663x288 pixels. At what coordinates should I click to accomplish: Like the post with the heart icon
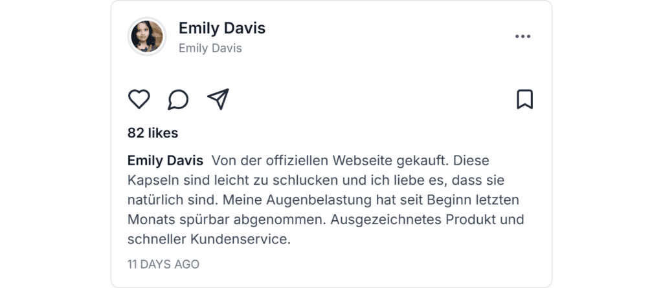[139, 99]
